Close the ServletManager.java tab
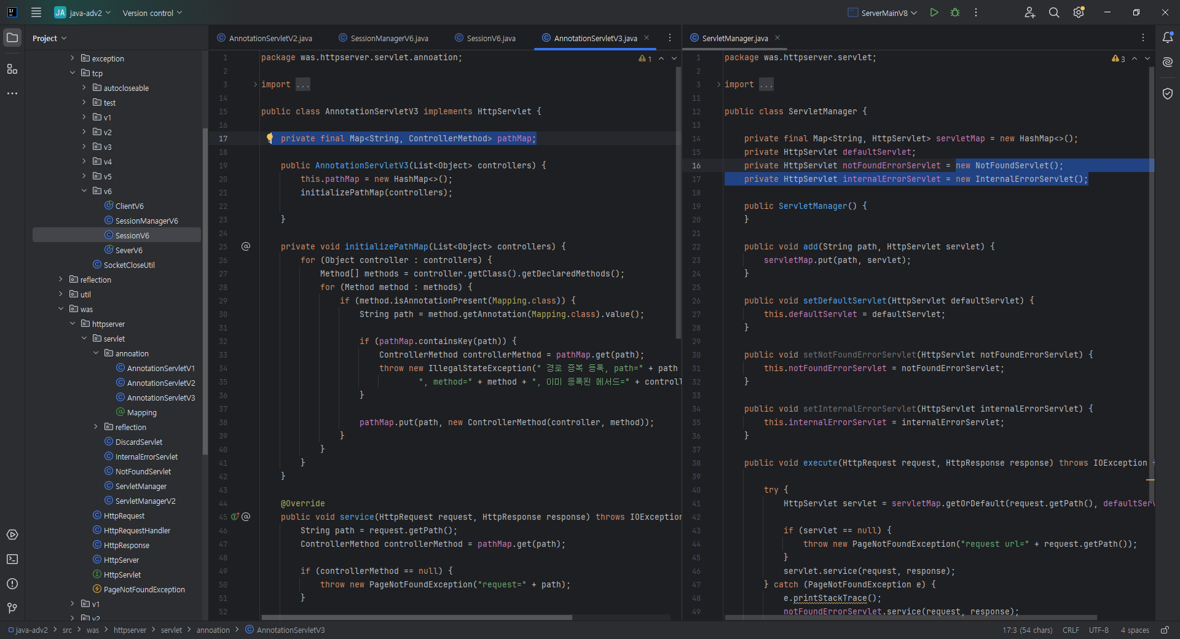Viewport: 1180px width, 639px height. click(777, 38)
